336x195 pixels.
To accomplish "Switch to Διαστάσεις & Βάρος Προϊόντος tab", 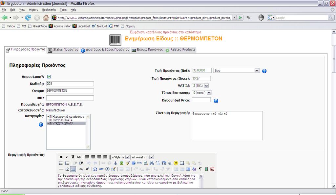I will pyautogui.click(x=105, y=50).
